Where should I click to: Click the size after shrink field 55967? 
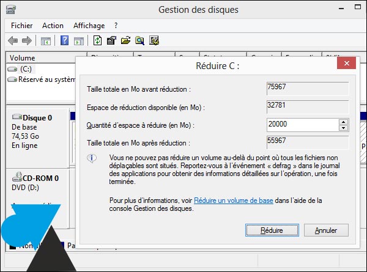point(308,142)
